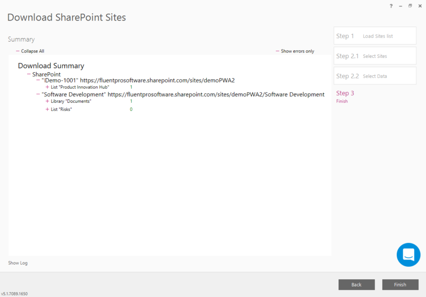
Task: Click the Back button
Action: coord(356,285)
